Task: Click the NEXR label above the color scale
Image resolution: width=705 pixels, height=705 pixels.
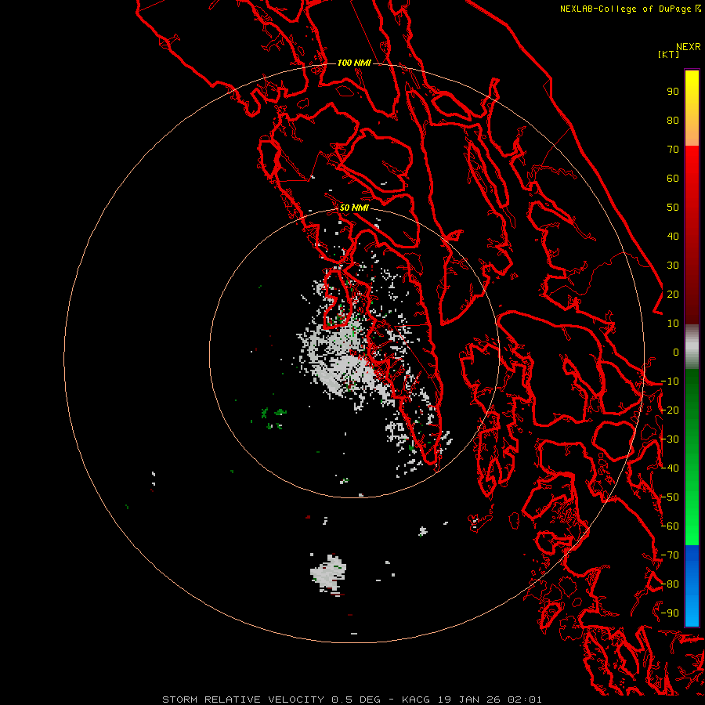Action: [x=689, y=47]
